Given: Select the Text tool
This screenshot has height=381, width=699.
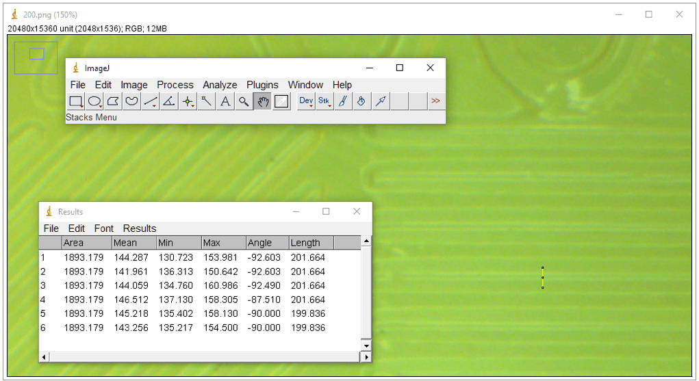Looking at the screenshot, I should [225, 102].
